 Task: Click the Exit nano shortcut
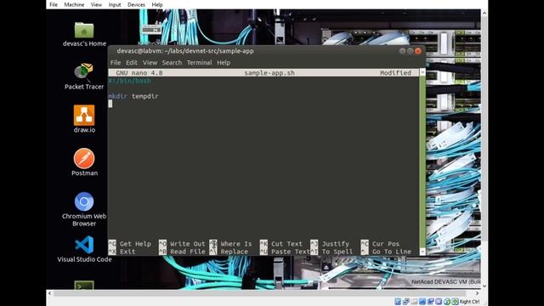[x=122, y=252]
